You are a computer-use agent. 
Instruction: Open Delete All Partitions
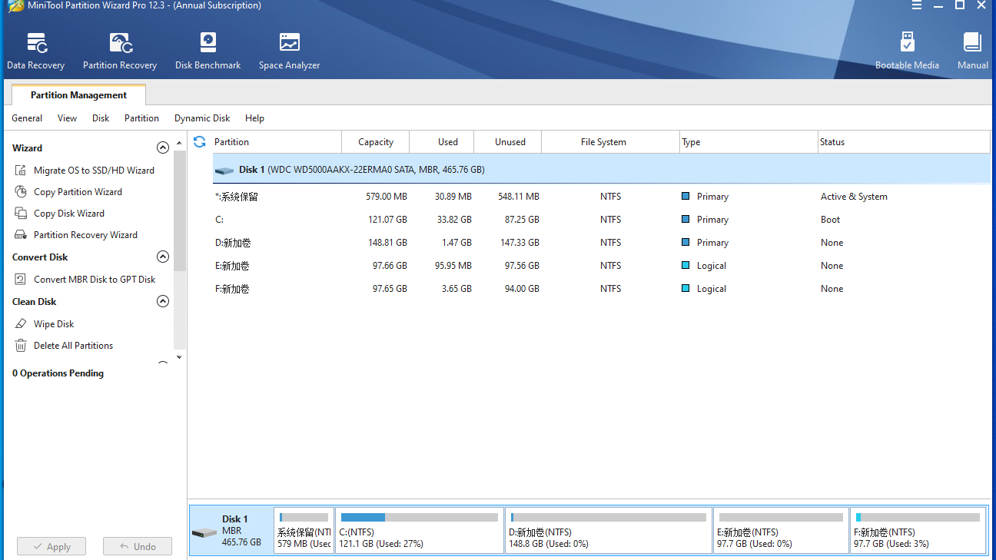click(73, 345)
